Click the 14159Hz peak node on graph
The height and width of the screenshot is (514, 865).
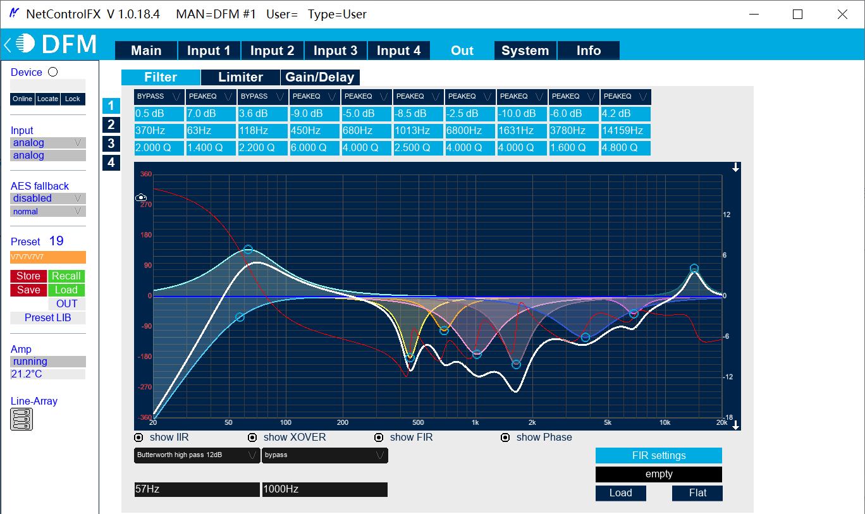[694, 269]
